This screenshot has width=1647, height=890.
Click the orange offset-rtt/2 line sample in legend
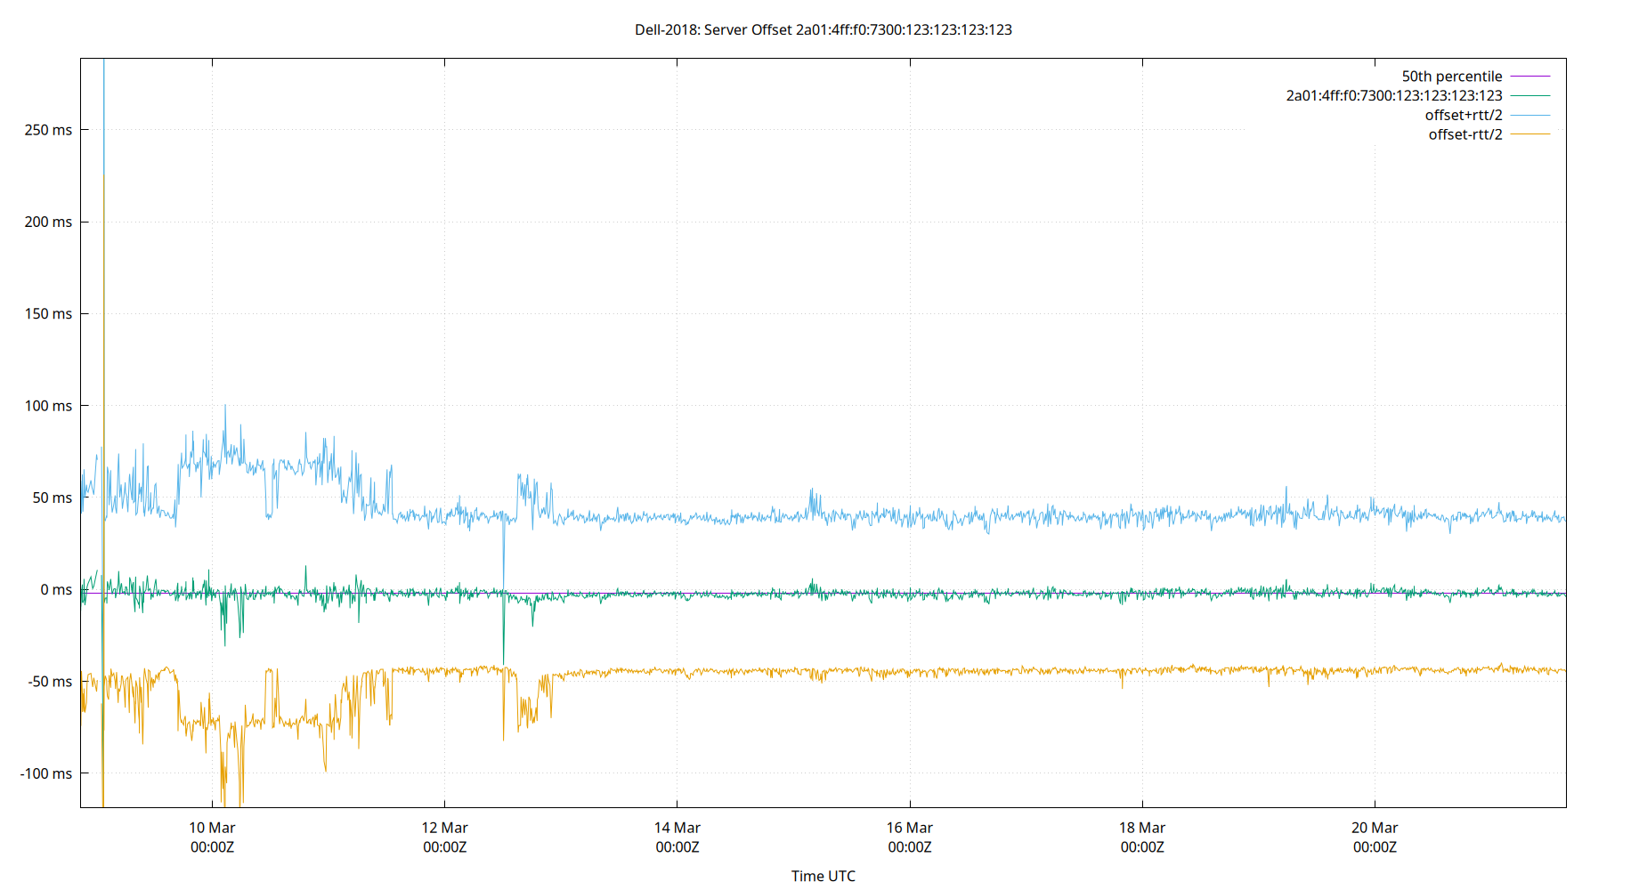click(x=1529, y=133)
